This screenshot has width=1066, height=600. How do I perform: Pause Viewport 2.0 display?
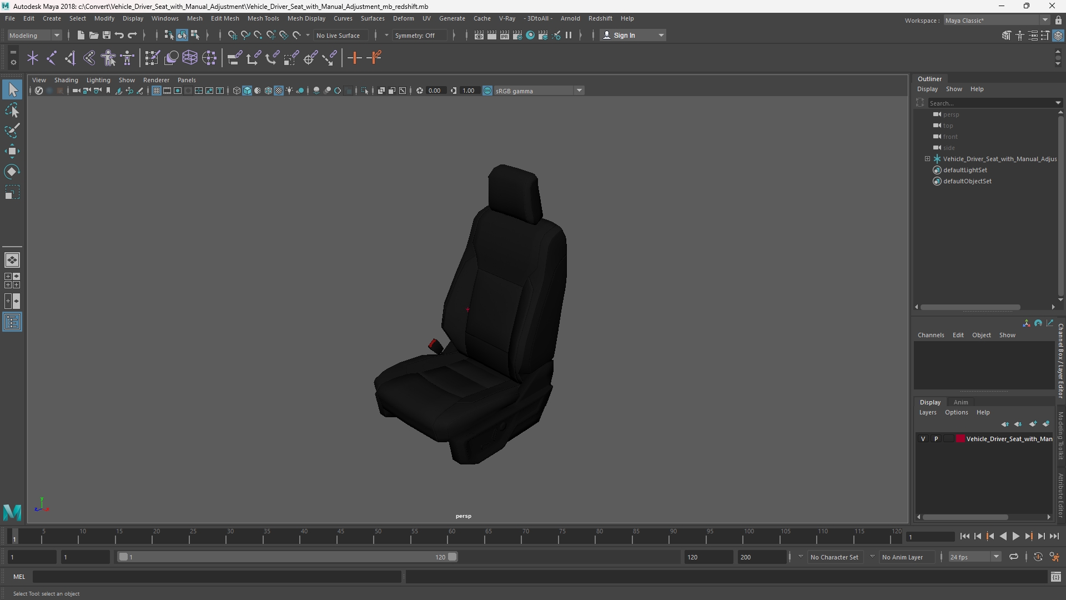pos(569,35)
